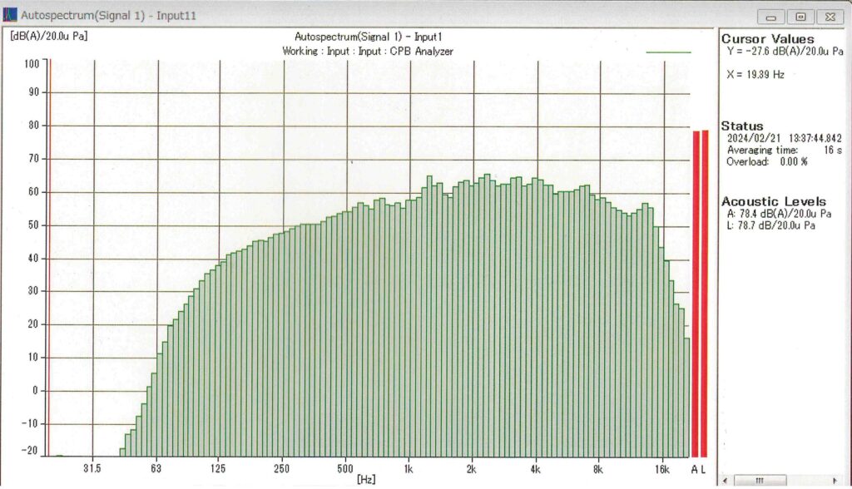Click the graph title Autospectrum(Signal 1) - Input1
The height and width of the screenshot is (489, 852).
368,37
